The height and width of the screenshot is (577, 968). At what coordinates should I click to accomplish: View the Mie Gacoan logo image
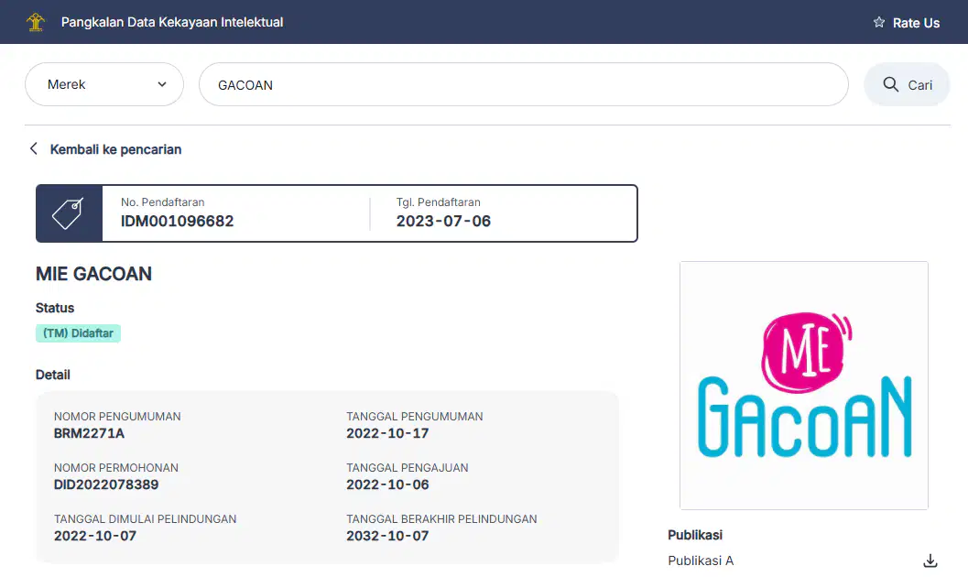tap(804, 386)
